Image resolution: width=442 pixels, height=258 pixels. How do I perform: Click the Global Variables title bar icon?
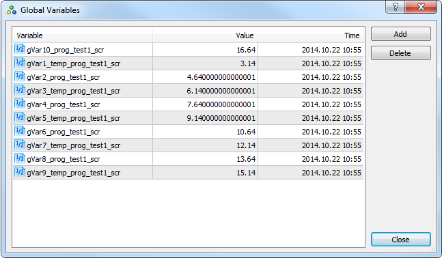click(x=12, y=10)
